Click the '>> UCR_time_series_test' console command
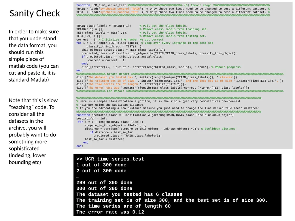Screen dimensions: 295x221 click(x=110, y=159)
